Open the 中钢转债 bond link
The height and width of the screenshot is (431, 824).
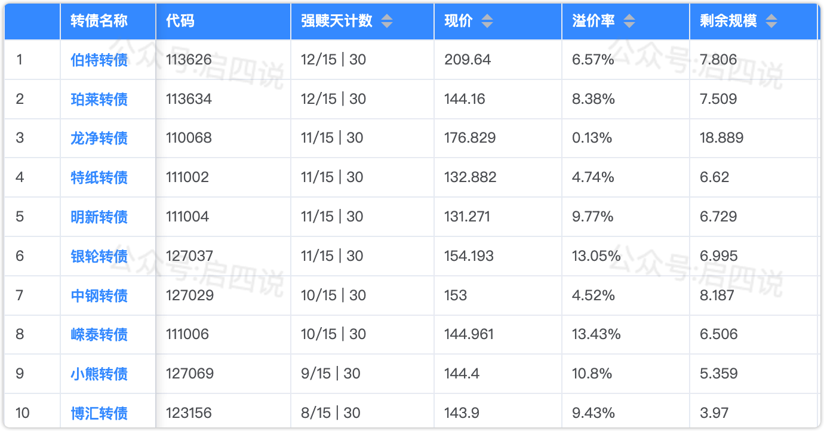coord(99,295)
